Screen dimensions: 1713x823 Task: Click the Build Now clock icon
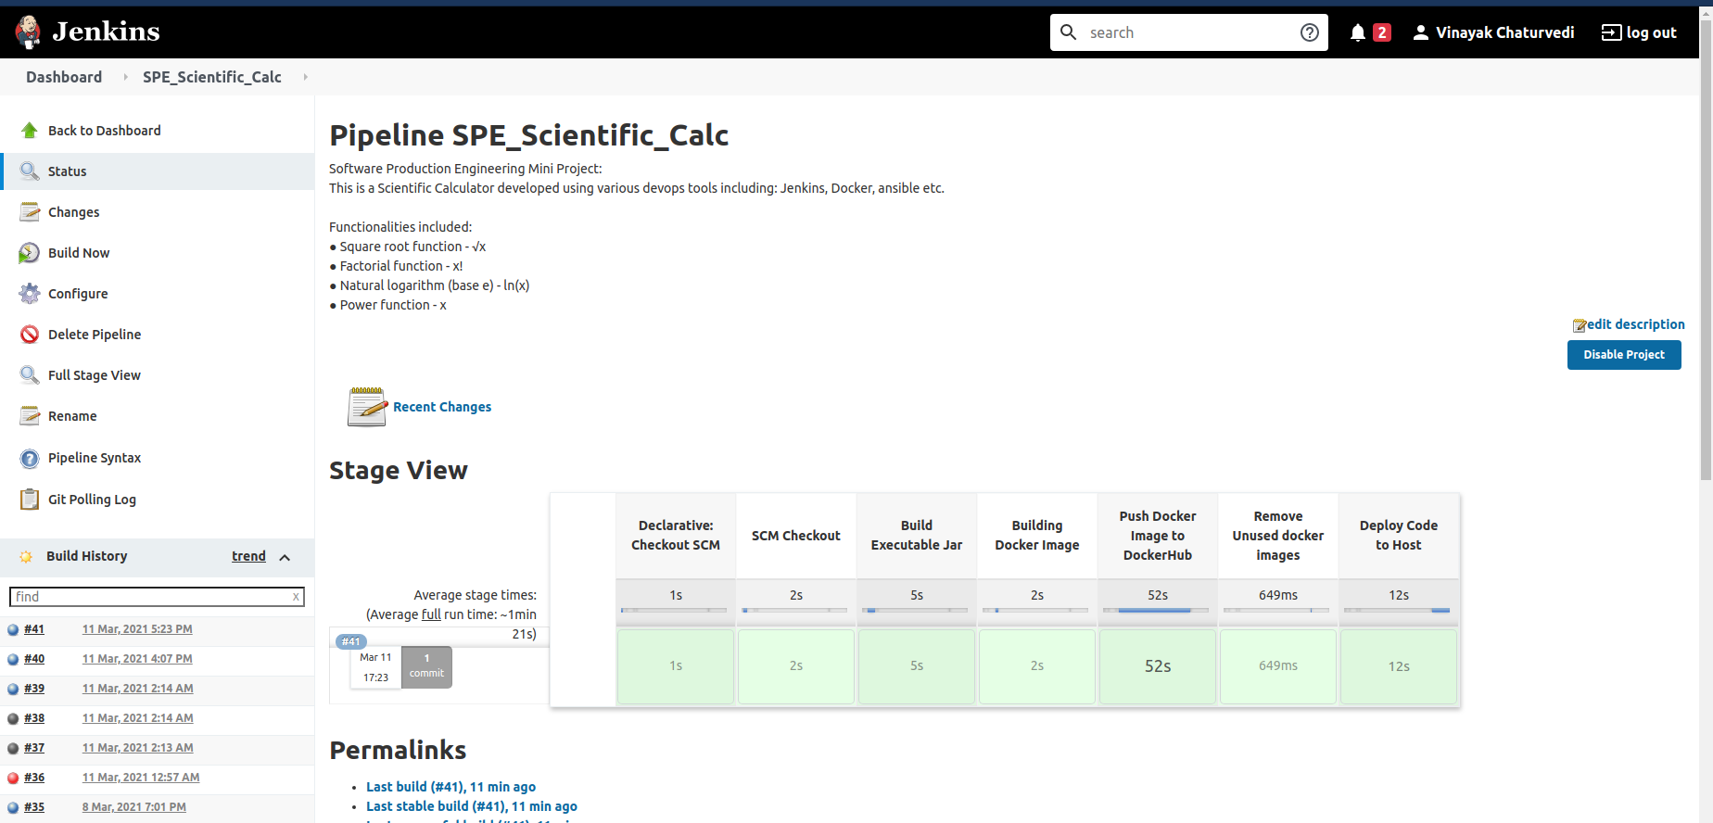[30, 253]
